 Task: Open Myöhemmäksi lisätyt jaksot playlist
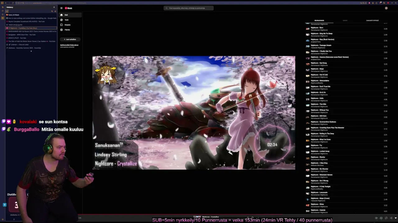pos(69,46)
